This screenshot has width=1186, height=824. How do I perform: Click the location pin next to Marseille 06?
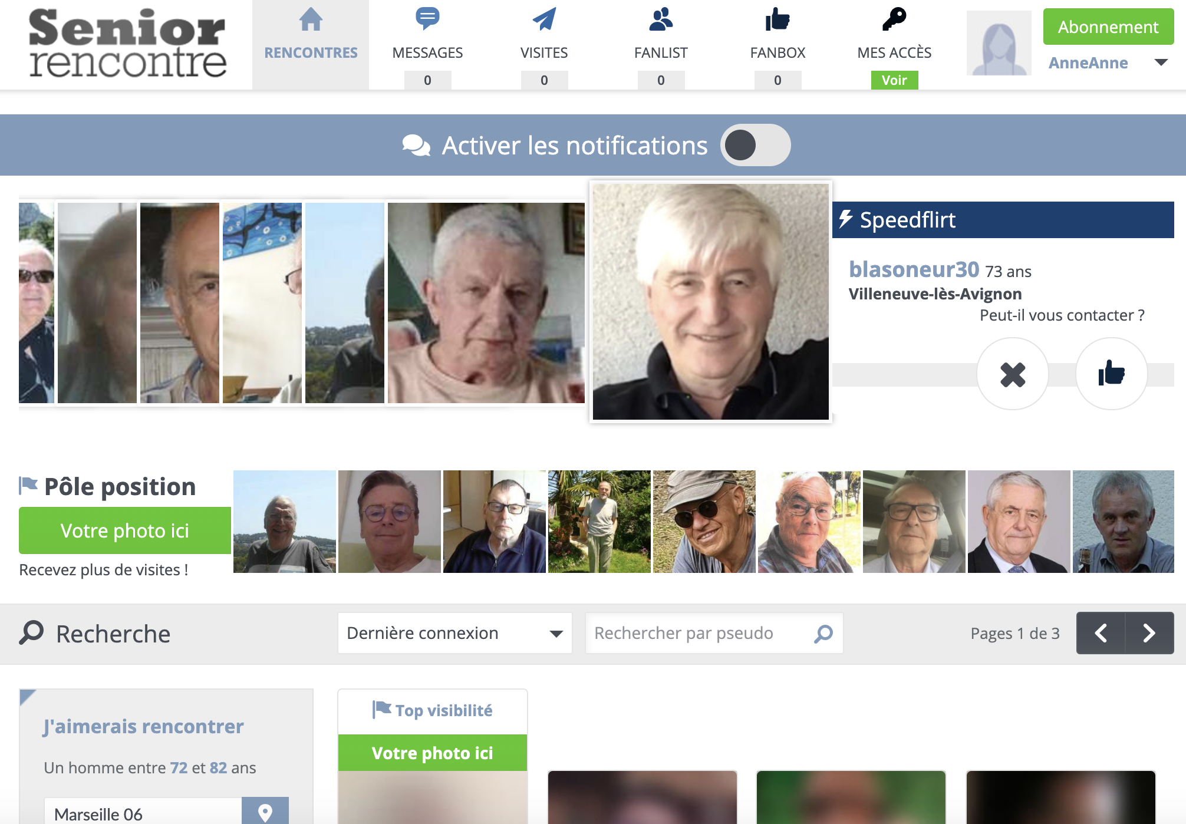click(265, 812)
